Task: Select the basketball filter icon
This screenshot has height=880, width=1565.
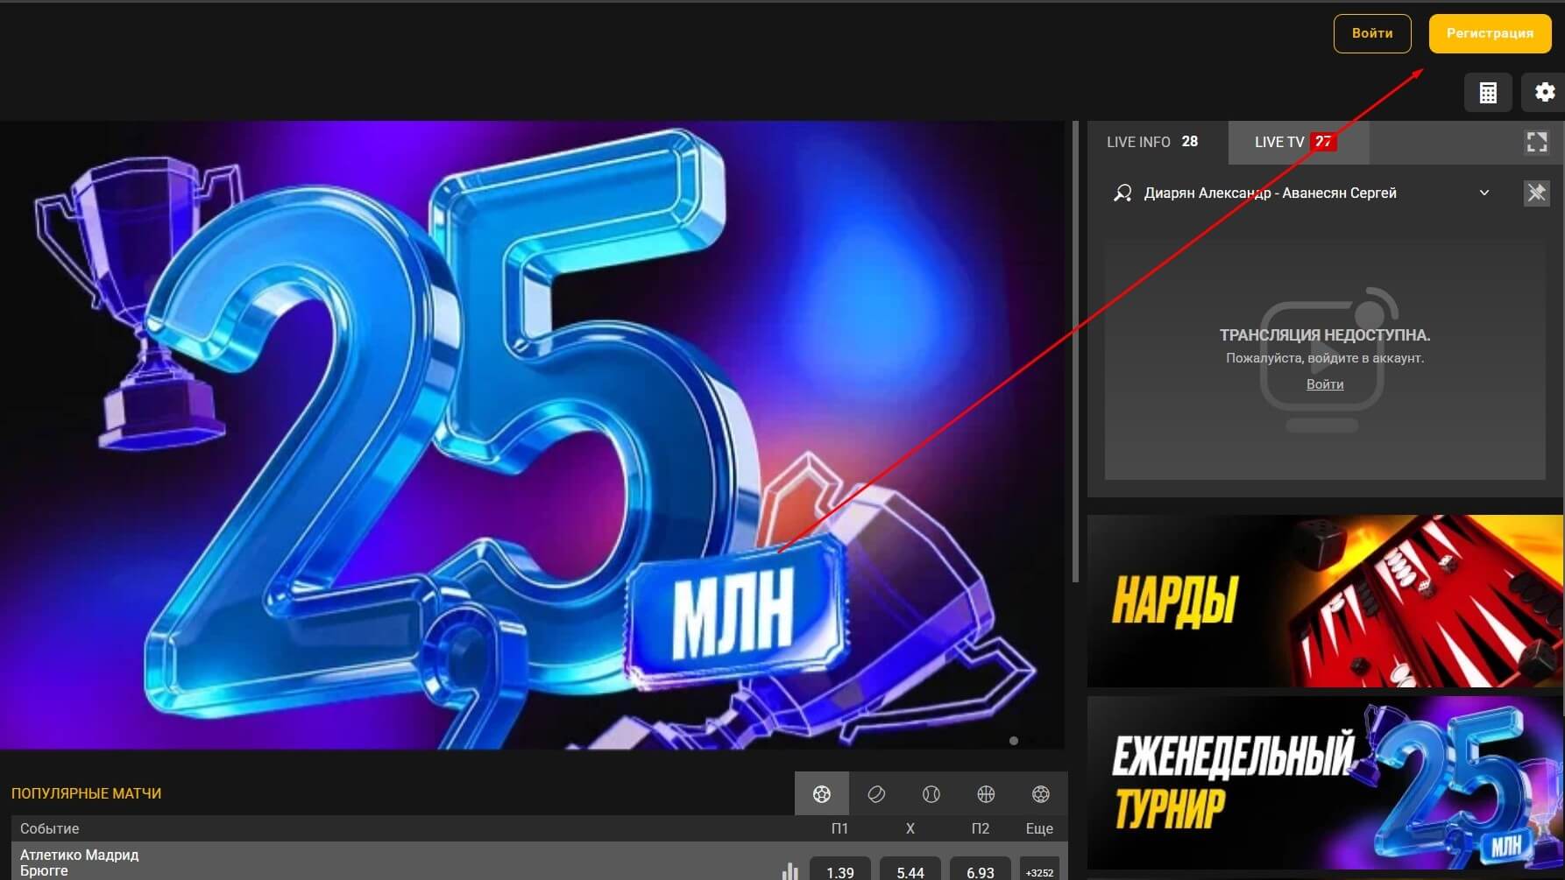Action: pyautogui.click(x=986, y=794)
